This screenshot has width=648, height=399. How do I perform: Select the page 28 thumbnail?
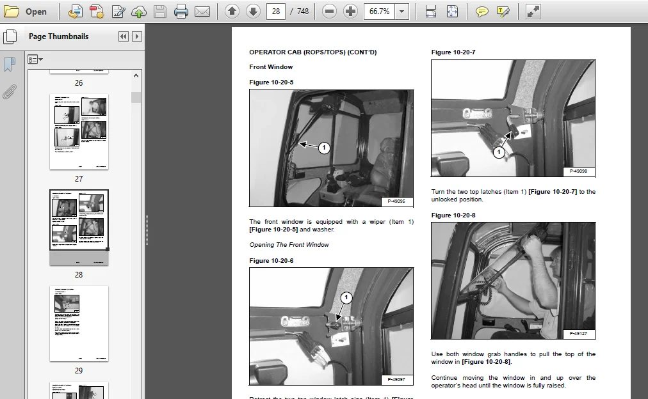(x=79, y=228)
